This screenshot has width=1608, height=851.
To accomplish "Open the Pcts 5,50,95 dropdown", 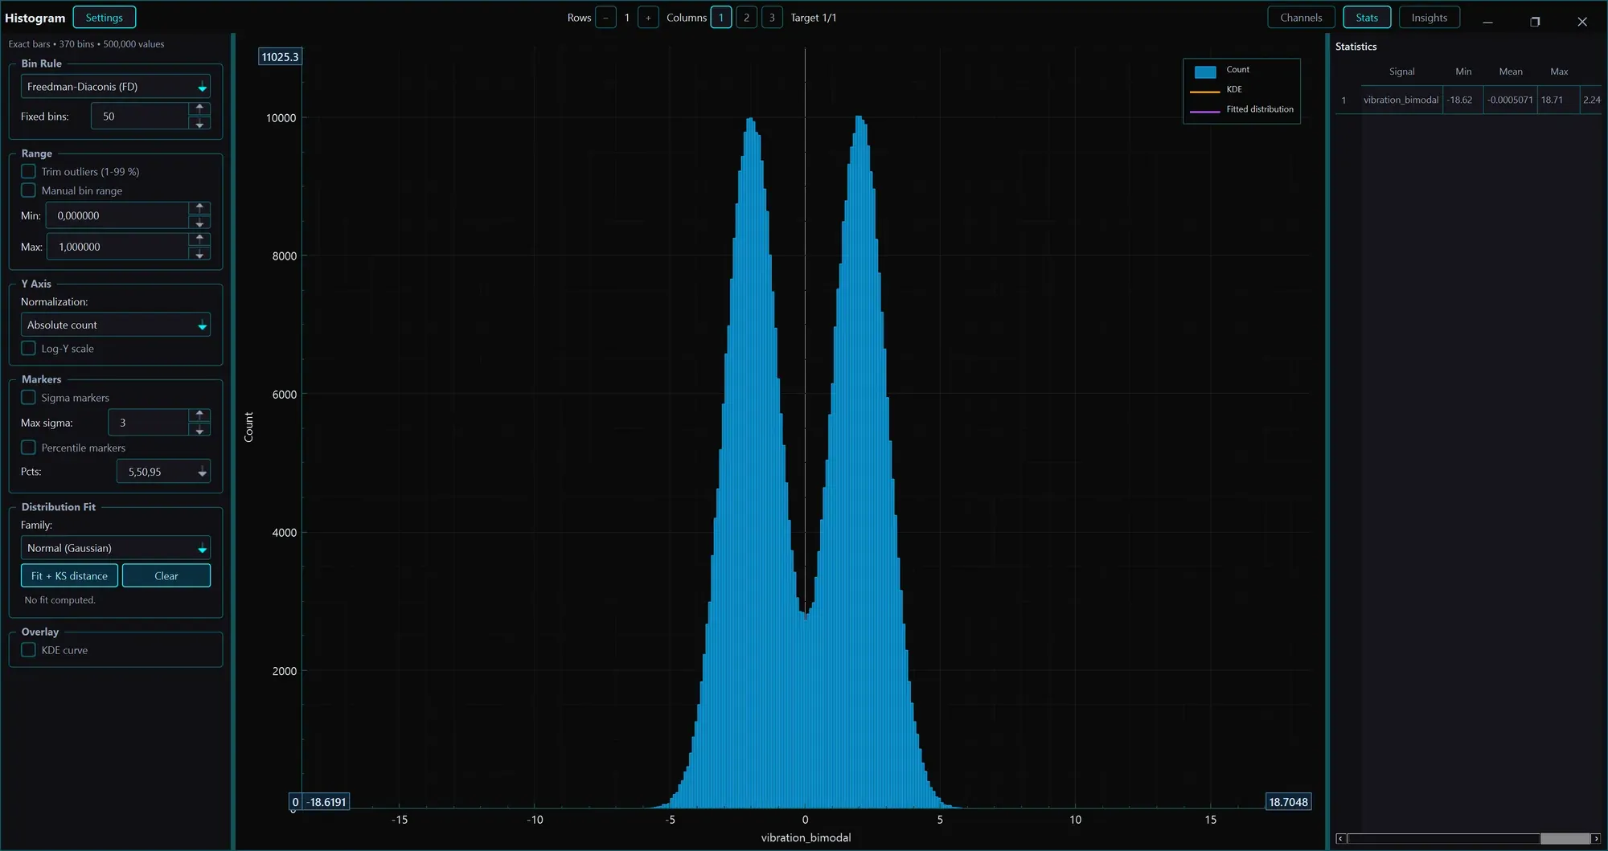I will (x=164, y=472).
